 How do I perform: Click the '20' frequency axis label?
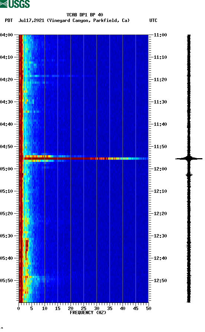[71, 309]
